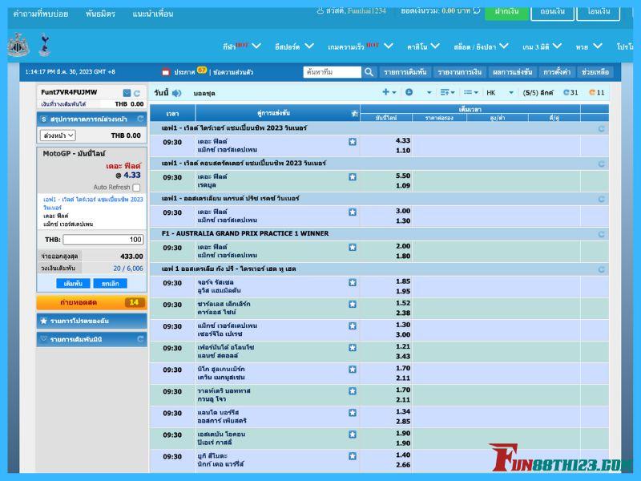Select odds 2.38 in the 1.52 match

point(403,313)
